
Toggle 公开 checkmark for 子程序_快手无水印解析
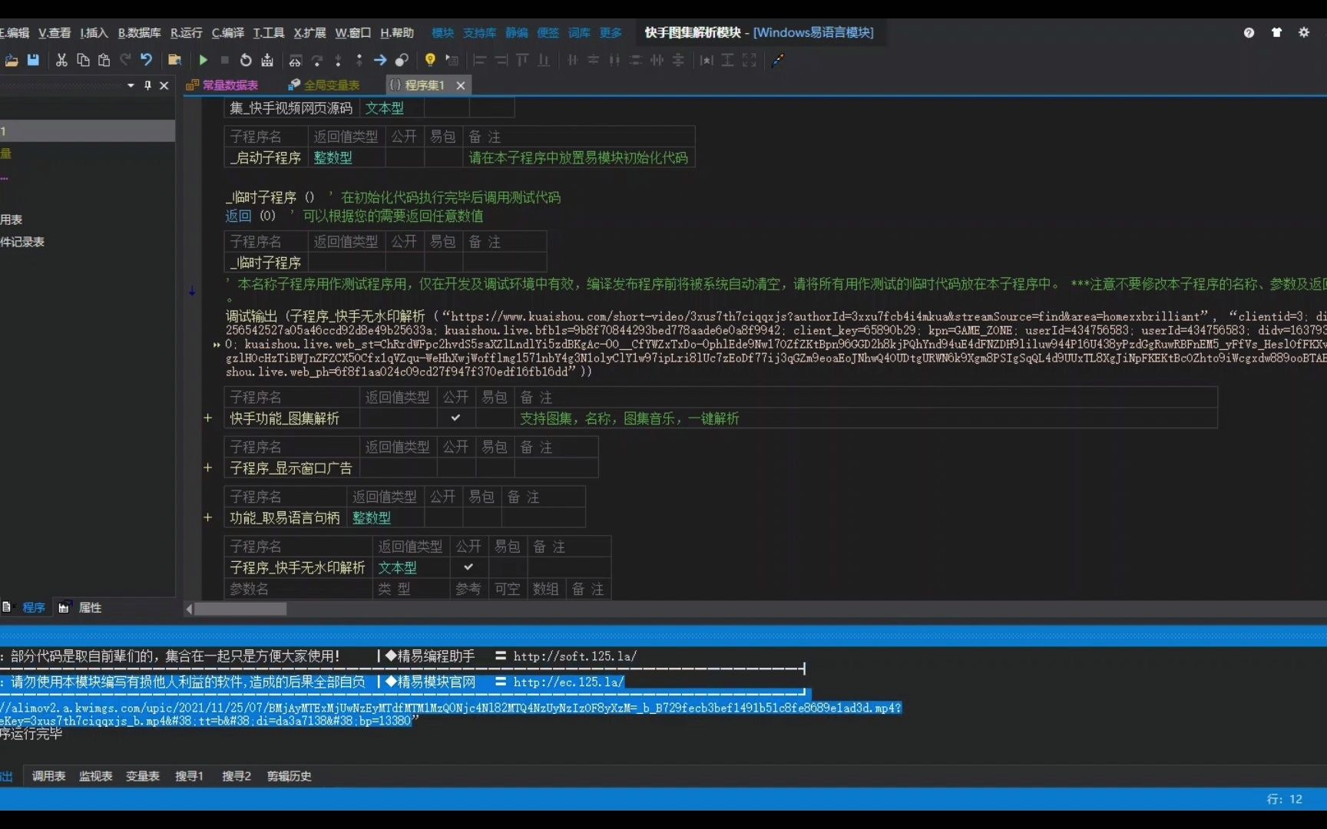[468, 567]
